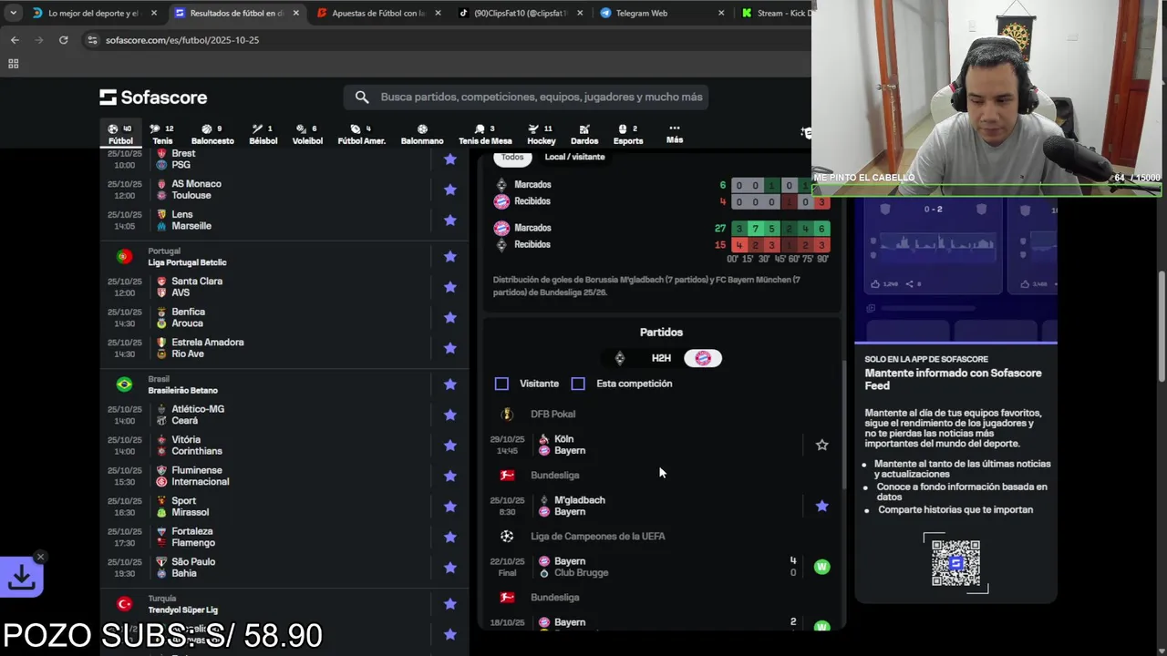Click the Turquía flag icon

tap(124, 604)
